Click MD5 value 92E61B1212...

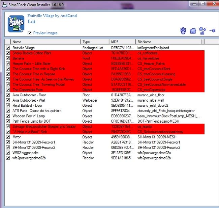pos(122,100)
